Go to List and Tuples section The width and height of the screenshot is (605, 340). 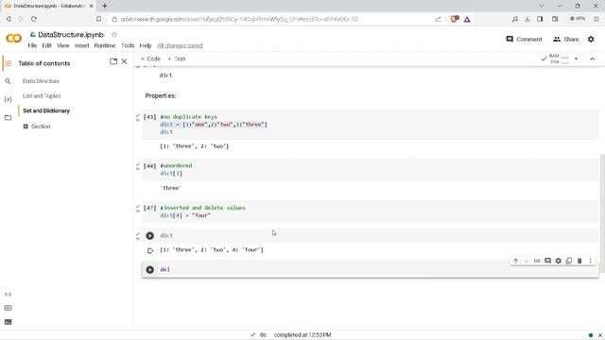pyautogui.click(x=42, y=96)
